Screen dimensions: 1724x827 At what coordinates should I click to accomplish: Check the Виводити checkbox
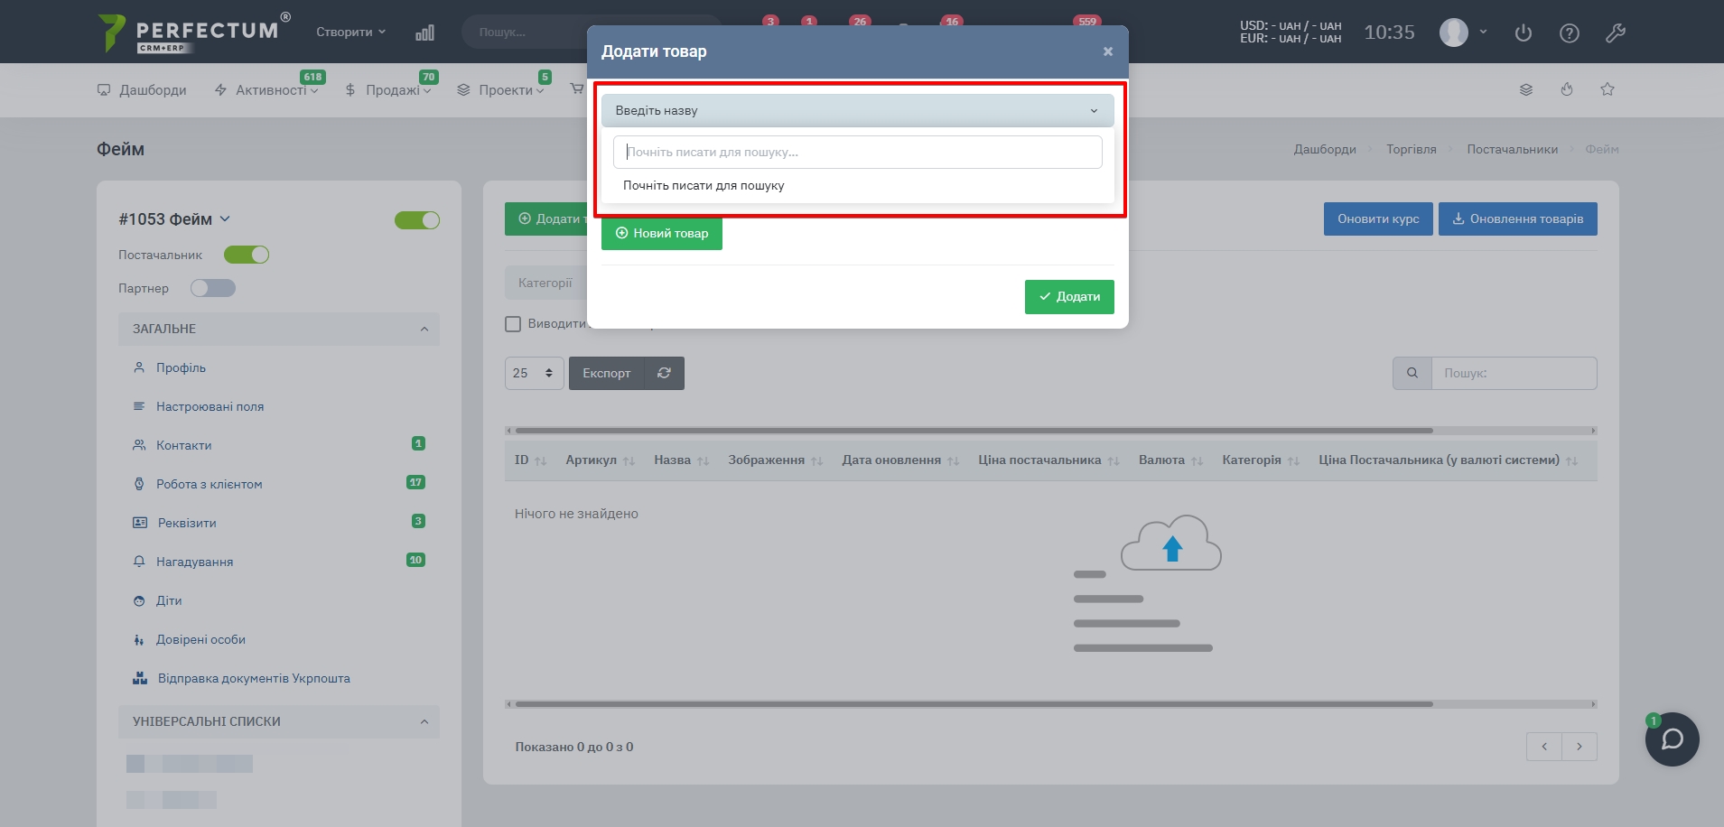pyautogui.click(x=513, y=324)
